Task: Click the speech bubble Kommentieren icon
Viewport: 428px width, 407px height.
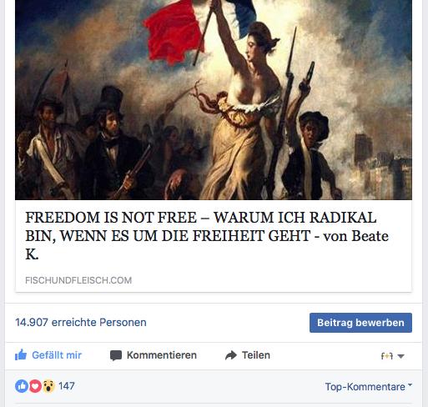Action: coord(116,355)
